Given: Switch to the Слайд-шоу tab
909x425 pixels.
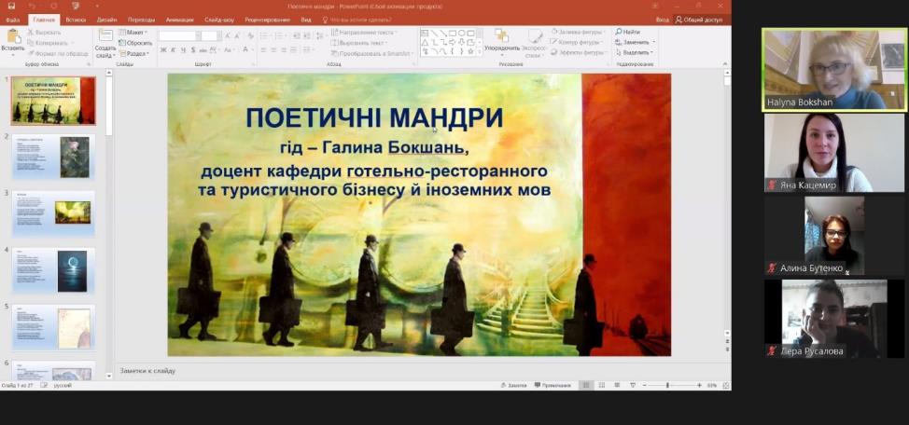Looking at the screenshot, I should [219, 20].
